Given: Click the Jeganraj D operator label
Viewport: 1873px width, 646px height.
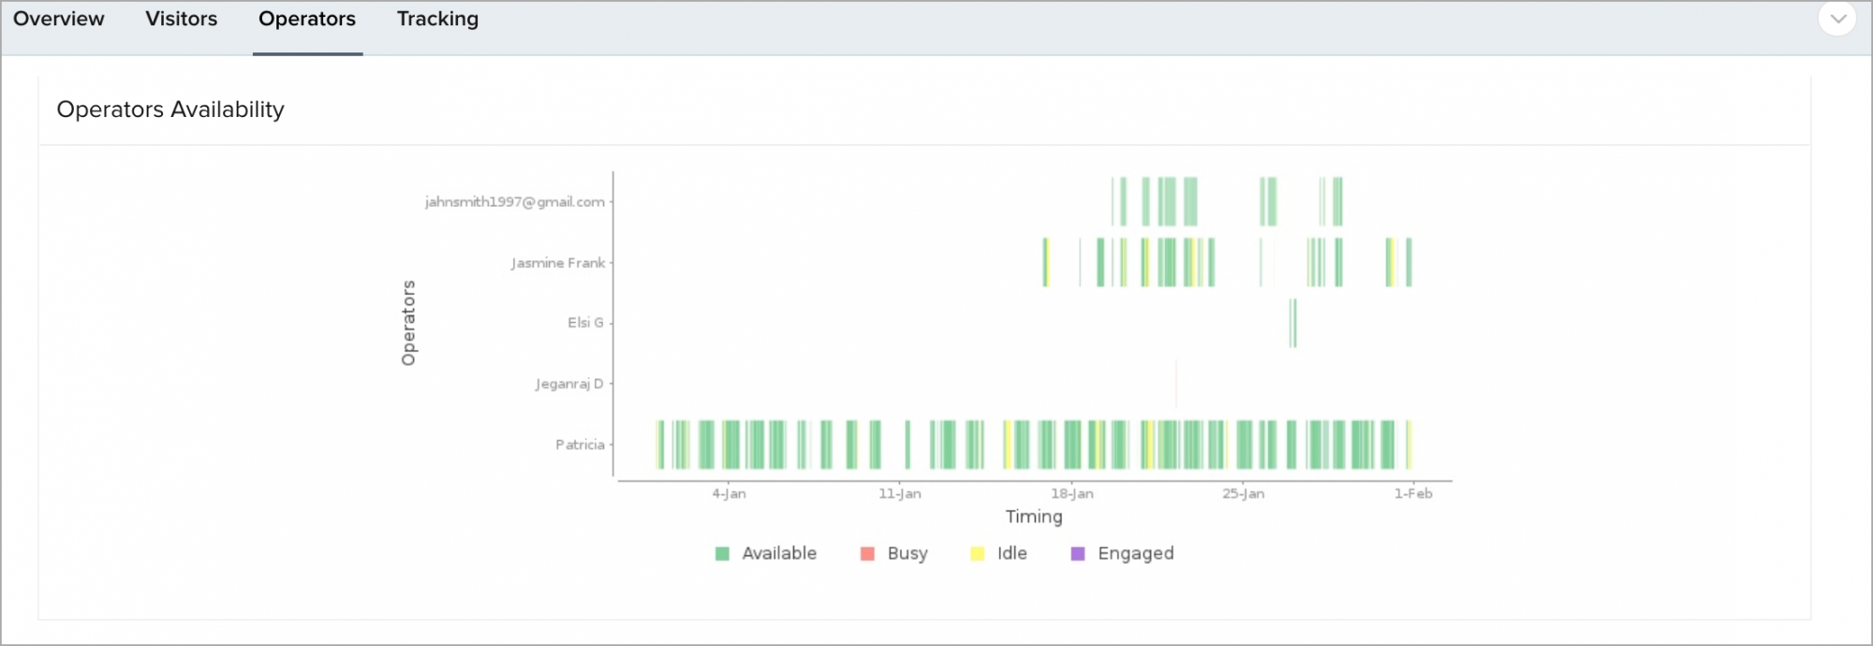Looking at the screenshot, I should pyautogui.click(x=569, y=384).
